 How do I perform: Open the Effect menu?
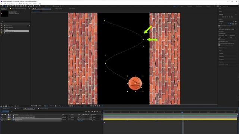pyautogui.click(x=20, y=4)
